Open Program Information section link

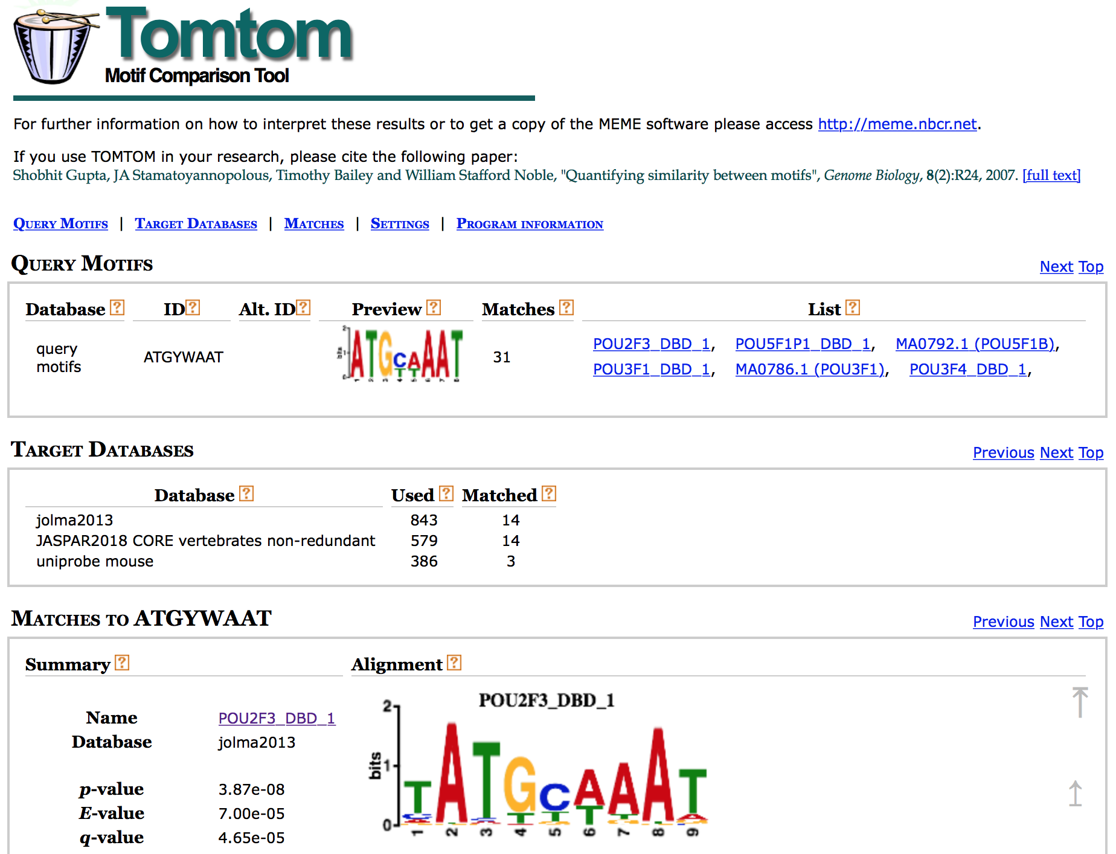(530, 223)
